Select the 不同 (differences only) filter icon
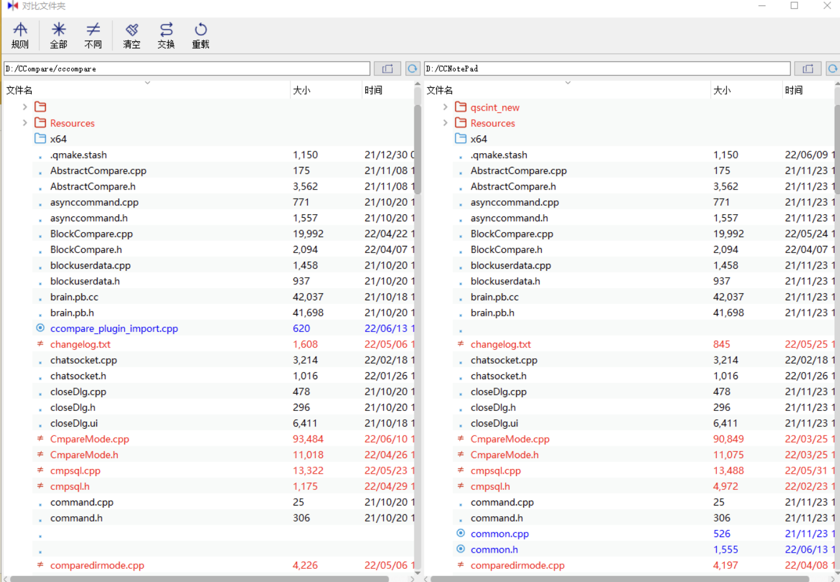Image resolution: width=840 pixels, height=582 pixels. click(93, 34)
